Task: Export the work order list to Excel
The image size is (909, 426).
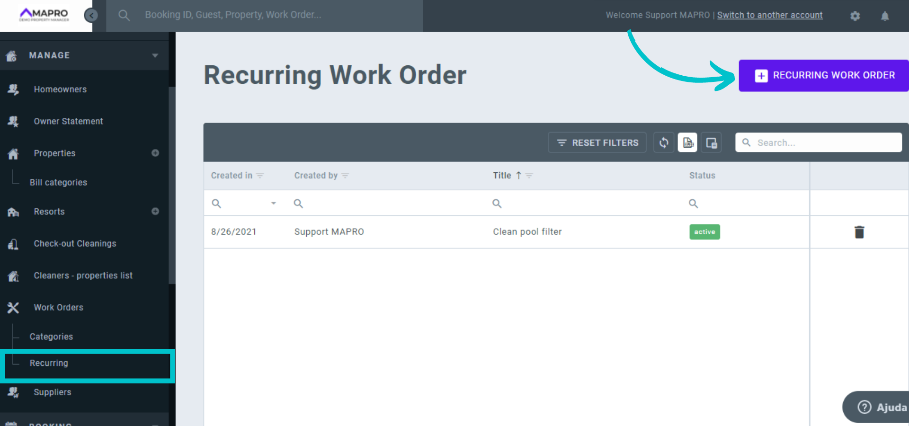Action: tap(687, 142)
